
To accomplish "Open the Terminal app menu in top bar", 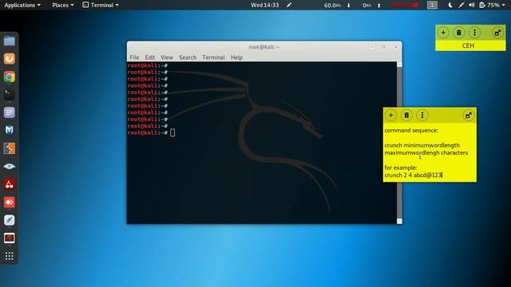I will coord(101,5).
